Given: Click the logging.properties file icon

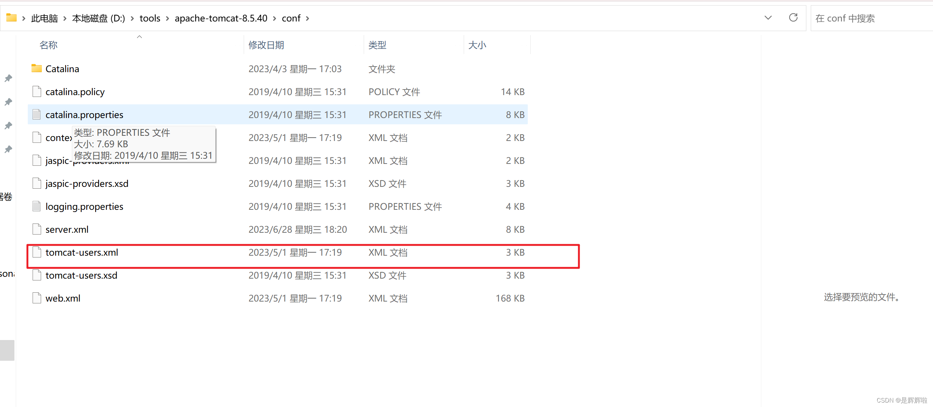Looking at the screenshot, I should [x=37, y=206].
